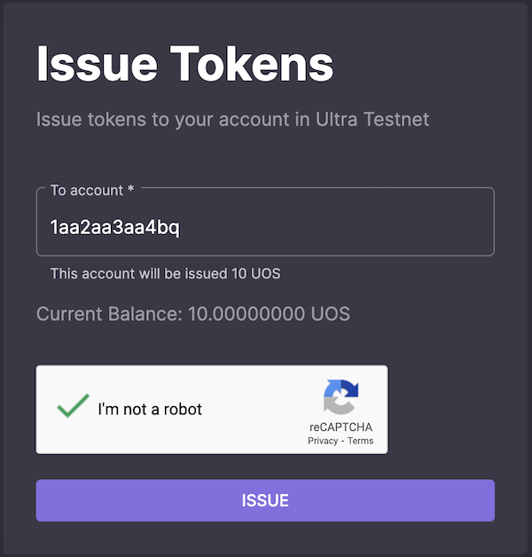Focus the To account input field
Image resolution: width=532 pixels, height=557 pixels.
coord(265,222)
